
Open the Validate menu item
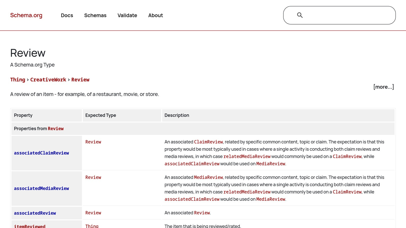(x=127, y=15)
